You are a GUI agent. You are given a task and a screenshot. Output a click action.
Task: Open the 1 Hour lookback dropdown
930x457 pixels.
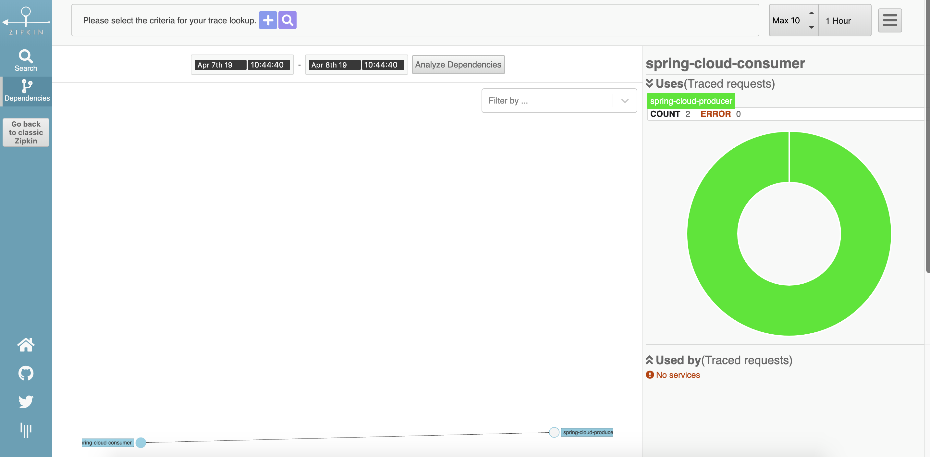(845, 20)
